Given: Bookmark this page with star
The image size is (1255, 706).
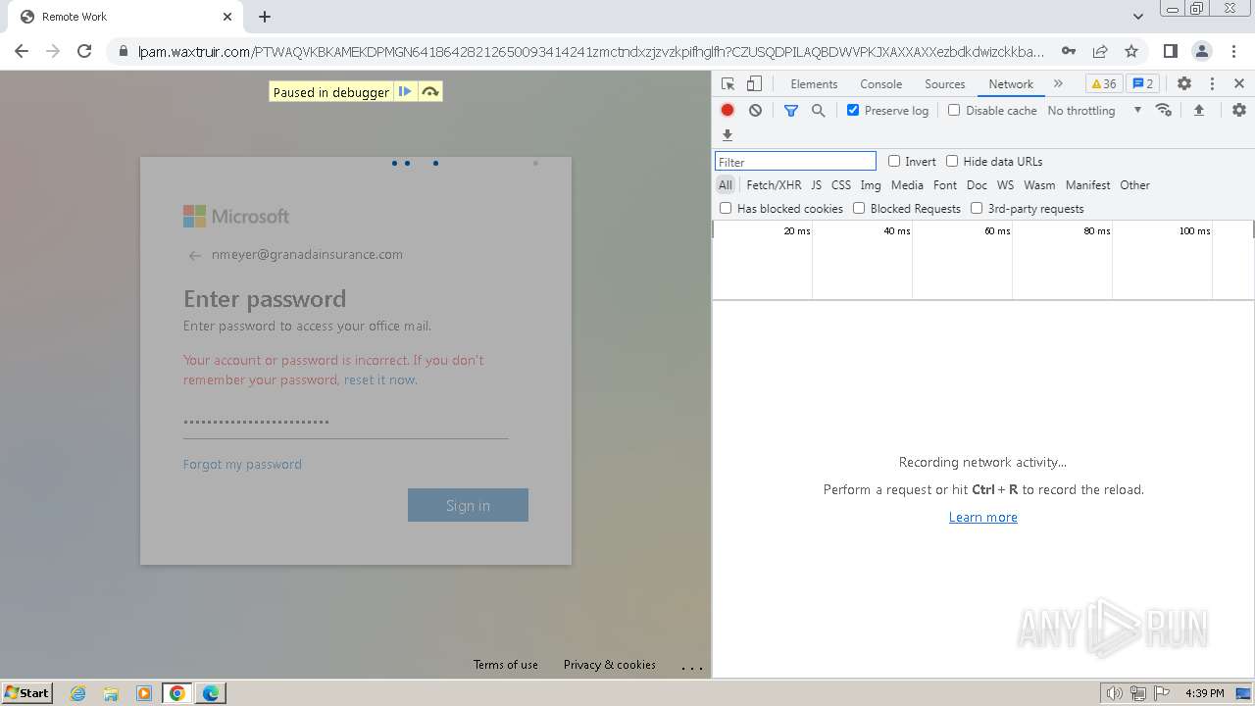Looking at the screenshot, I should click(x=1131, y=51).
